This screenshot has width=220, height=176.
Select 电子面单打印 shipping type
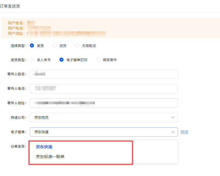(x=61, y=60)
